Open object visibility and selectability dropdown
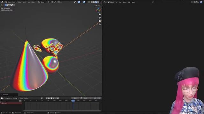Screen dimensions: 204x114 point(75,2)
